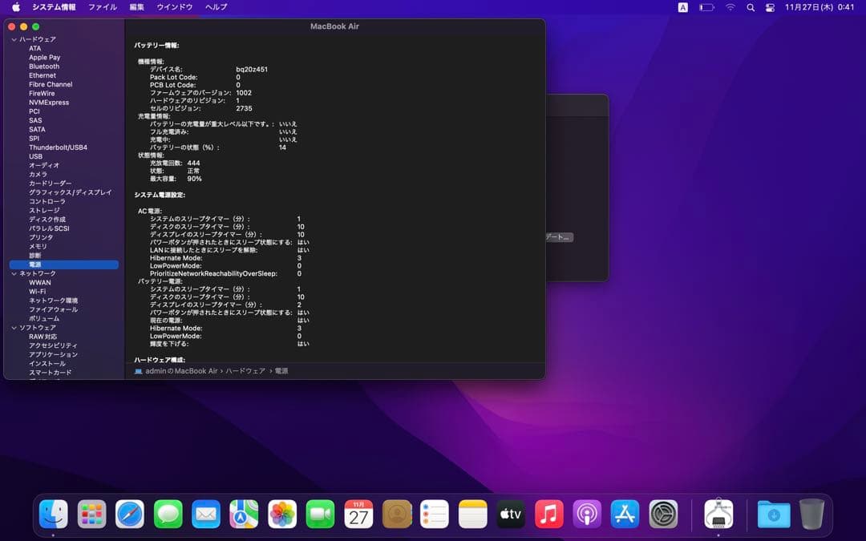This screenshot has height=541, width=866.
Task: Collapse the ネットワーク section in sidebar
Action: pos(14,274)
